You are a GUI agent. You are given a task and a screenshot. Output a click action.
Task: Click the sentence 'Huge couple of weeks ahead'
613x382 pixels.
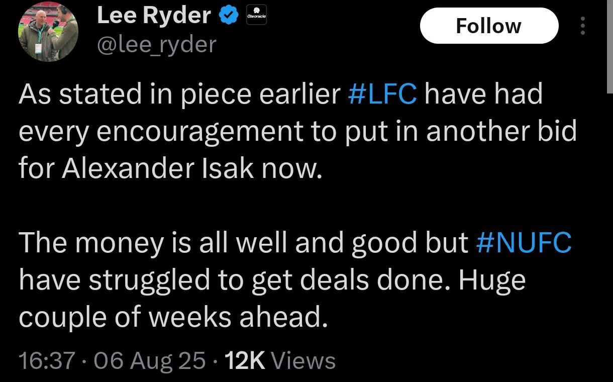click(x=272, y=299)
